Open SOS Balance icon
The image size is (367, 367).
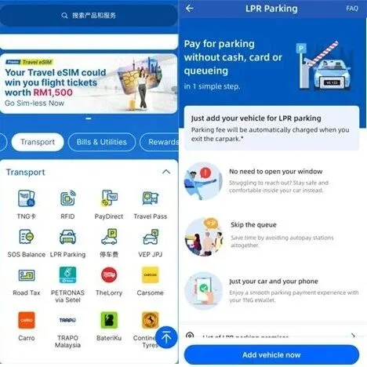pos(27,237)
